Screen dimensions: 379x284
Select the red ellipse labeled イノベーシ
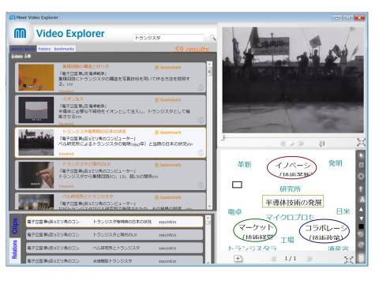pyautogui.click(x=291, y=168)
